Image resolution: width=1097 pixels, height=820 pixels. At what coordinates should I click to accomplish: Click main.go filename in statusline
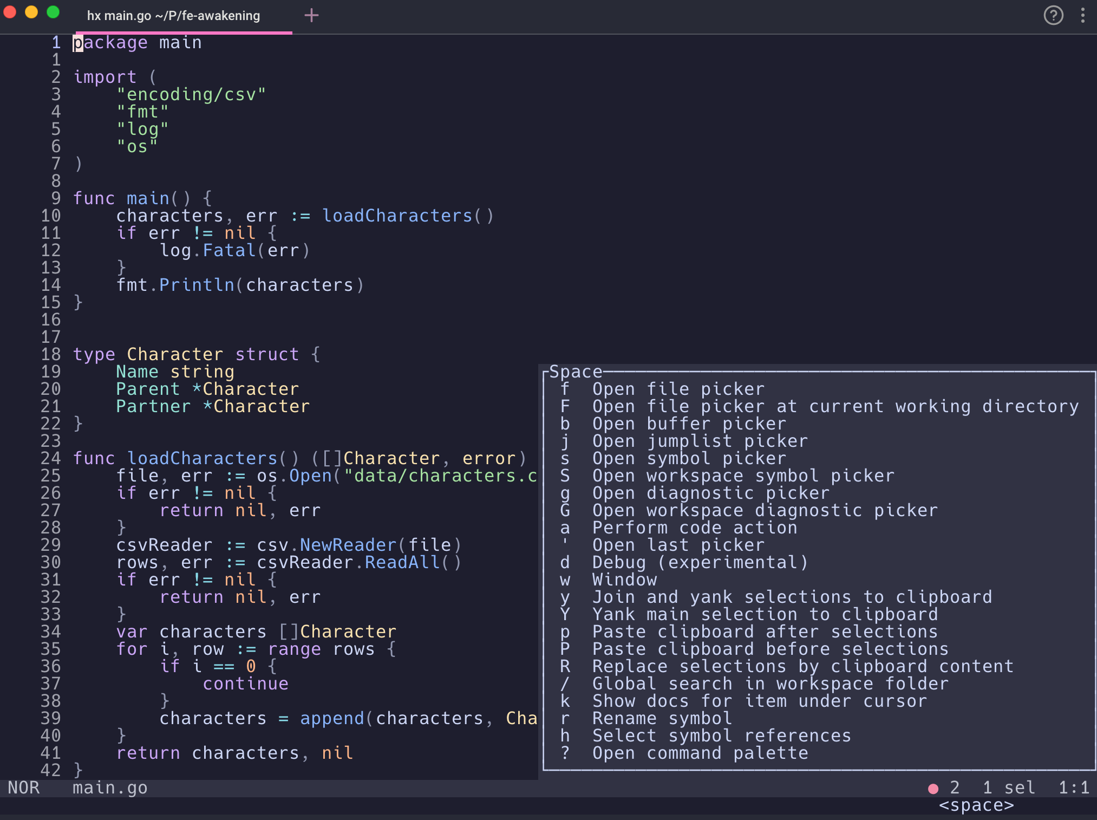[110, 788]
